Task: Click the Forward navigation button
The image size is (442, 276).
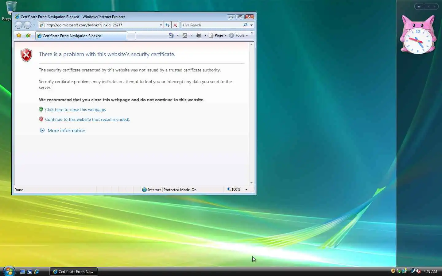Action: pos(28,25)
